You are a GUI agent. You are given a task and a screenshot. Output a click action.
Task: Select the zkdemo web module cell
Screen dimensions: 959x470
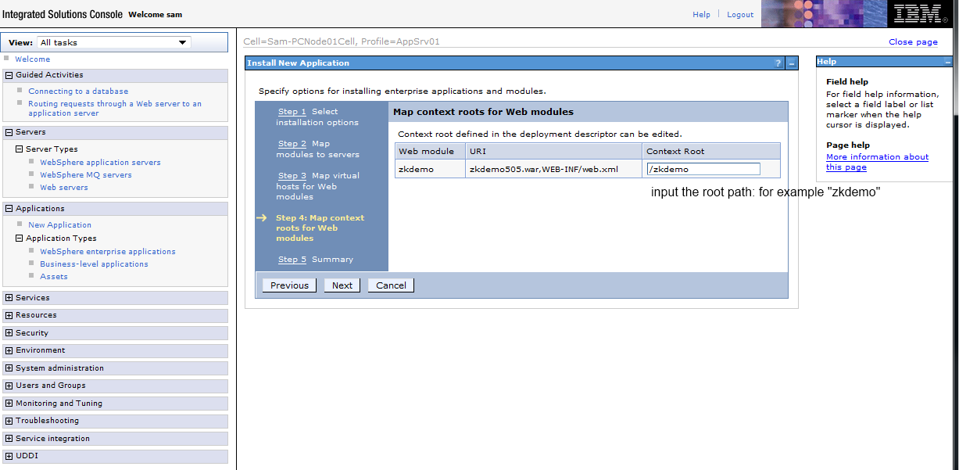coord(430,169)
